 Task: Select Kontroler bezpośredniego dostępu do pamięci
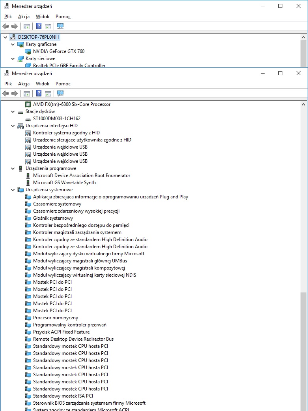point(81,225)
